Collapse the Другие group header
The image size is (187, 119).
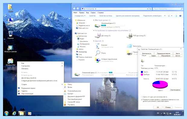tap(94, 41)
